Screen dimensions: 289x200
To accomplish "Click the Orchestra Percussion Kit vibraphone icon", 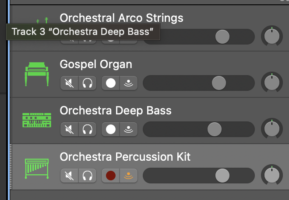I will [x=37, y=167].
